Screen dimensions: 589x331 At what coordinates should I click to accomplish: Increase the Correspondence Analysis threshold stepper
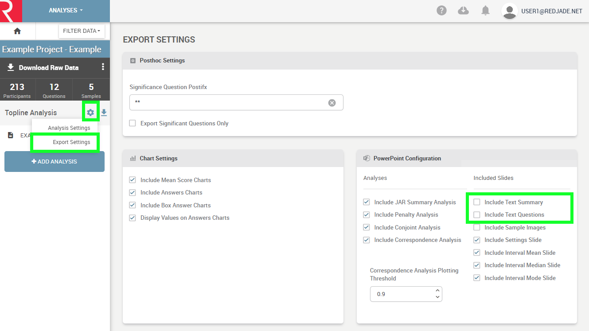click(437, 291)
